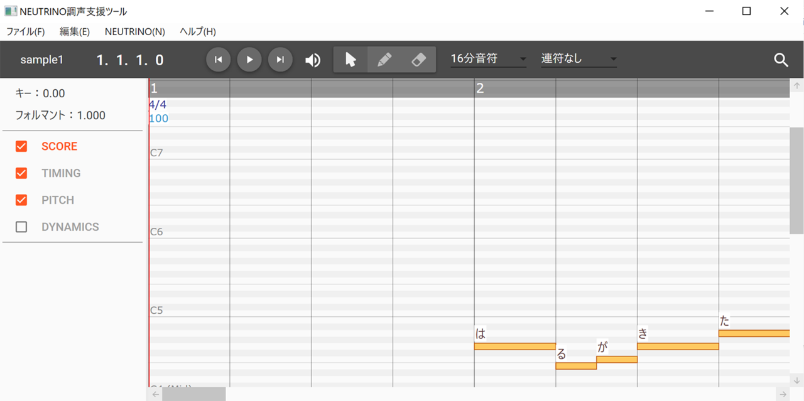Click the C7 pitch label
The image size is (804, 401).
156,152
